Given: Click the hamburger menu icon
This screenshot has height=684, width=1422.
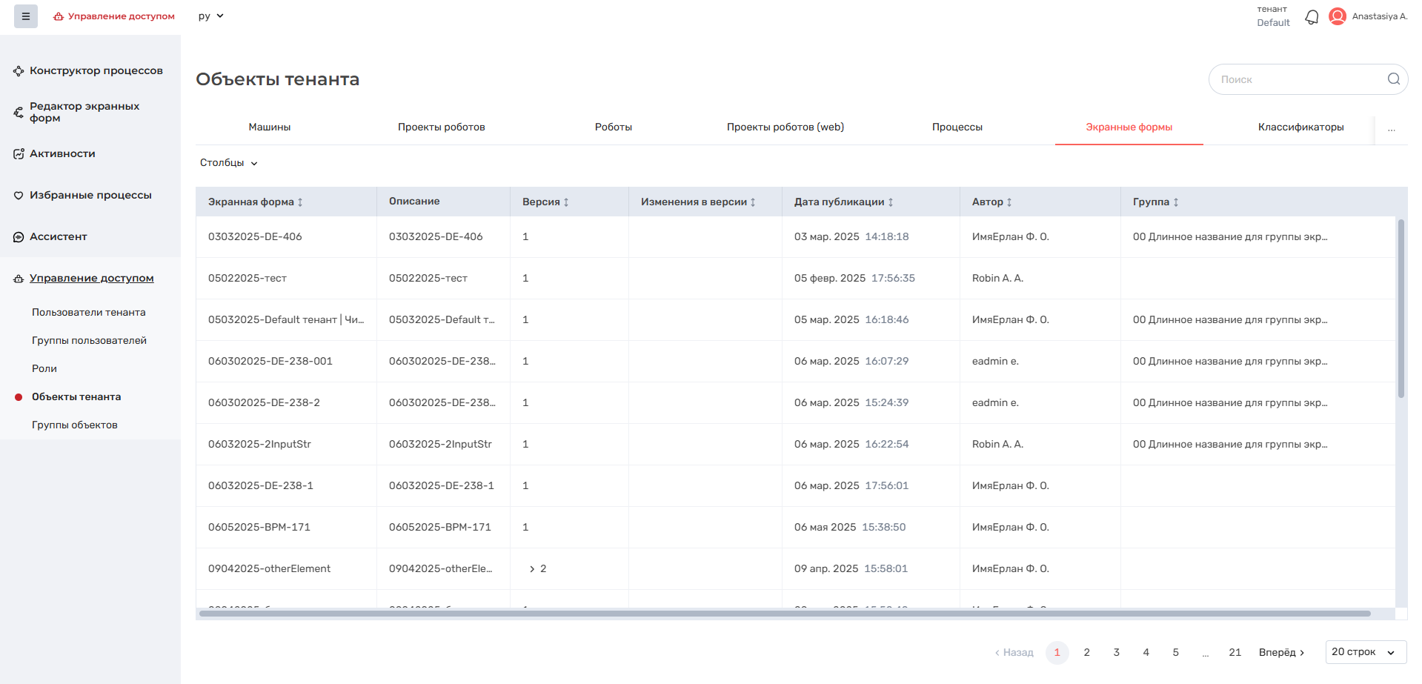Looking at the screenshot, I should (x=25, y=16).
